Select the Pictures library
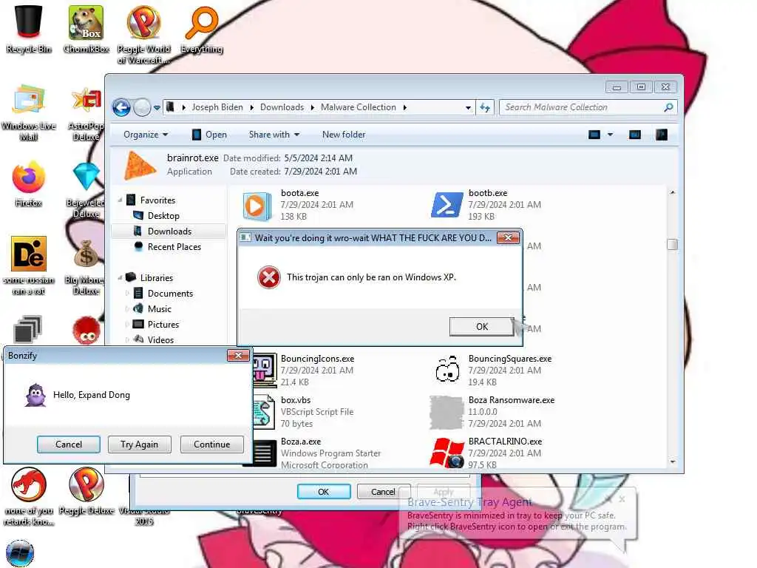The image size is (757, 568). coord(163,325)
